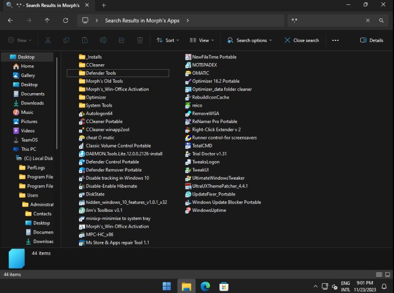Open the See more ellipsis menu
The height and width of the screenshot is (293, 394).
[335, 40]
